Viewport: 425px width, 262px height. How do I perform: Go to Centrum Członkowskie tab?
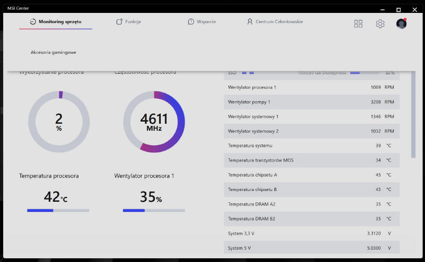(279, 22)
